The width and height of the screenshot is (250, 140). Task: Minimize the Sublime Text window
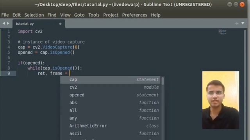click(230, 4)
